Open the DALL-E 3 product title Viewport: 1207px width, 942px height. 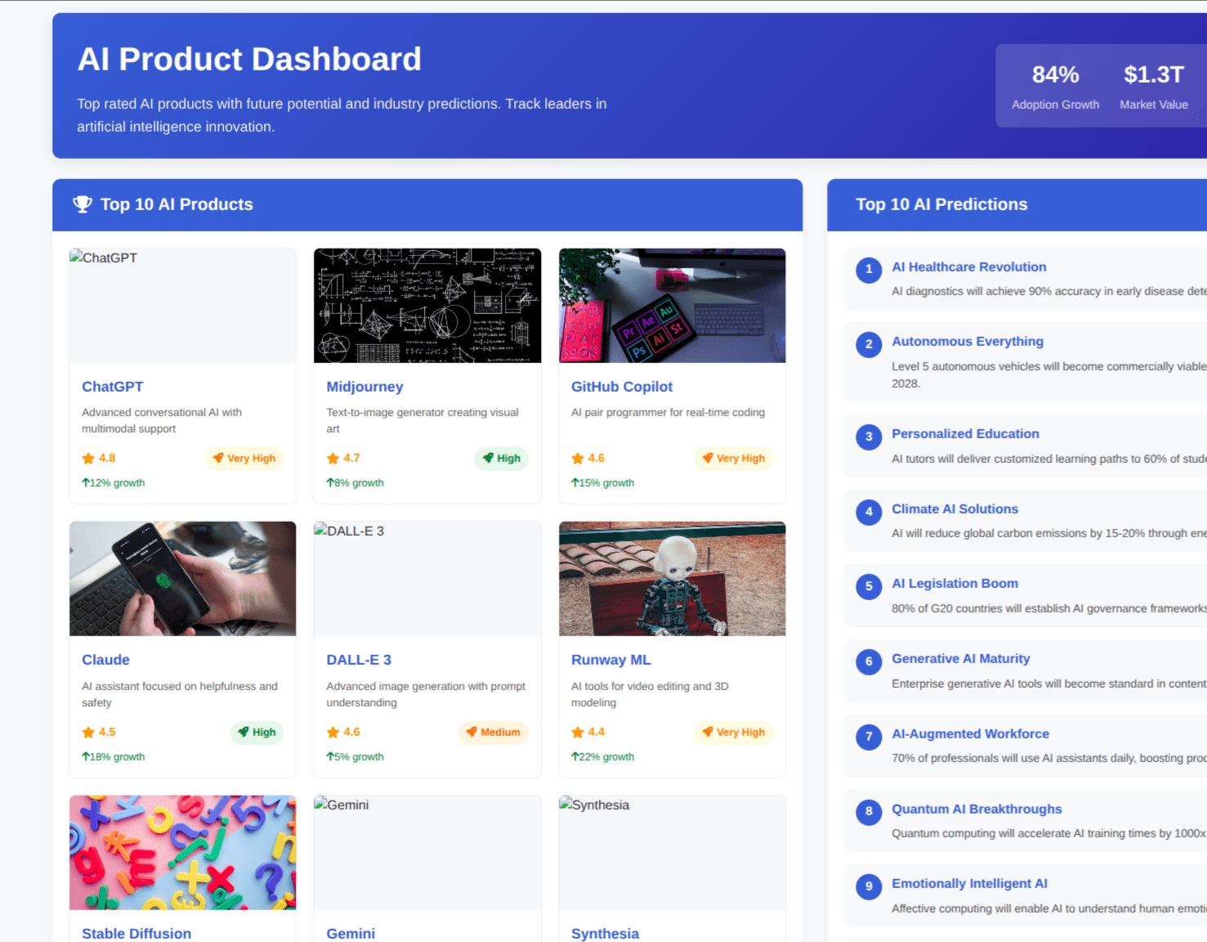click(359, 660)
